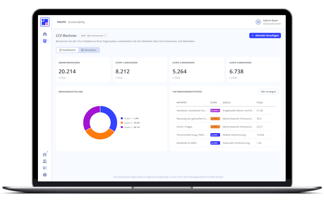
Task: Switch to the Dashboard tab
Action: click(67, 50)
